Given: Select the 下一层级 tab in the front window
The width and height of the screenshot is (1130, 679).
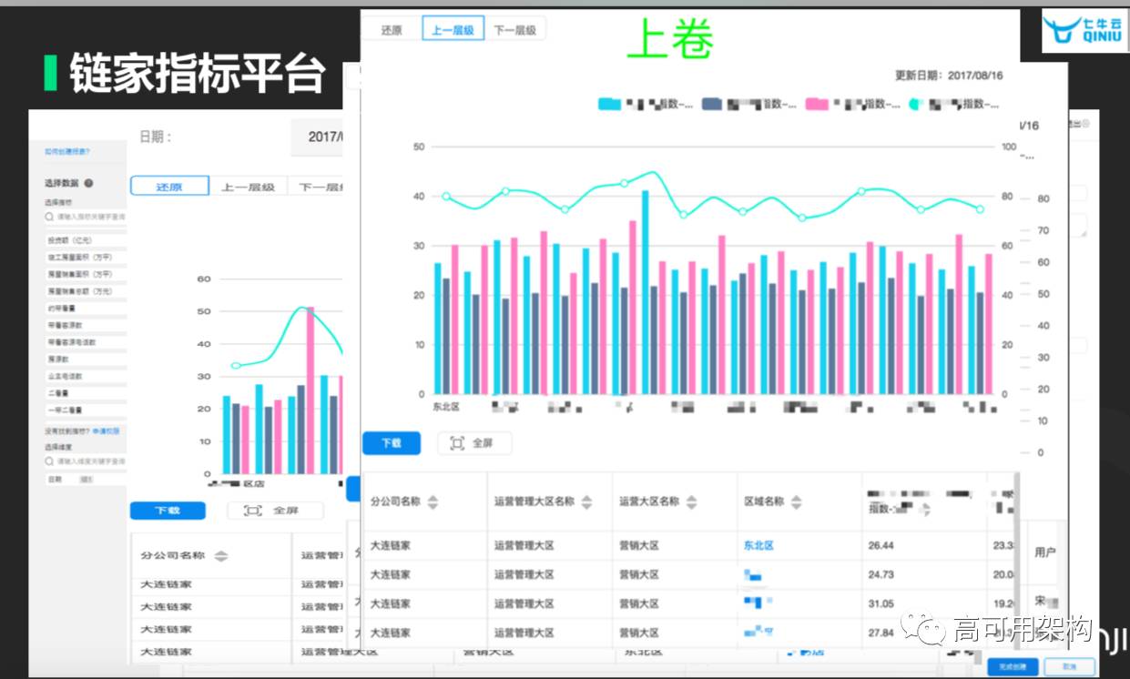Looking at the screenshot, I should (x=514, y=29).
